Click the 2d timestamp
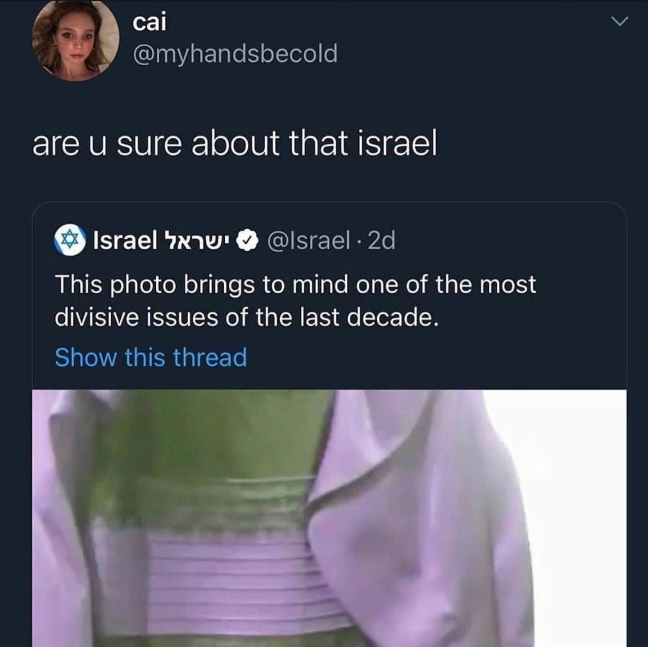The width and height of the screenshot is (648, 647). click(x=381, y=240)
